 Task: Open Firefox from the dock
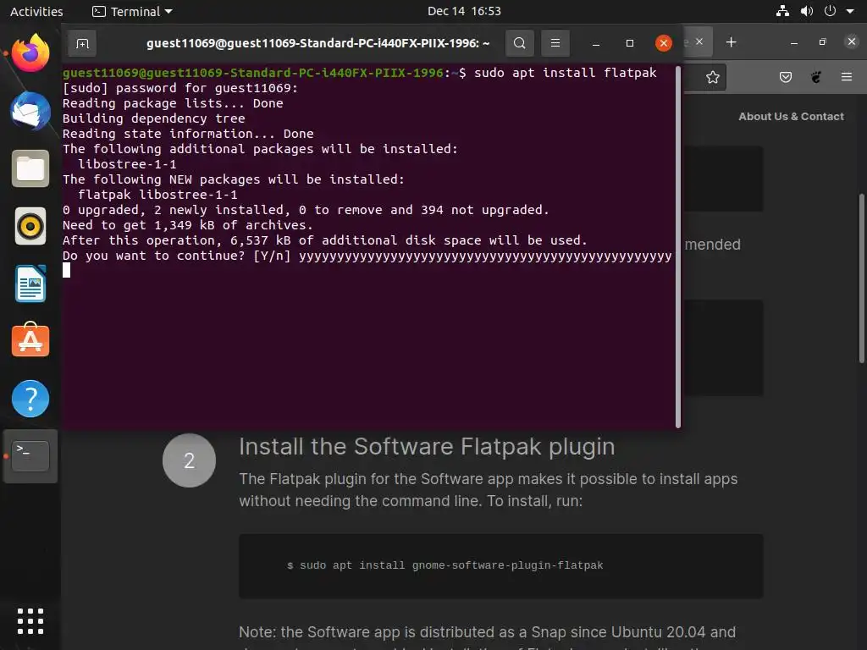click(x=30, y=53)
